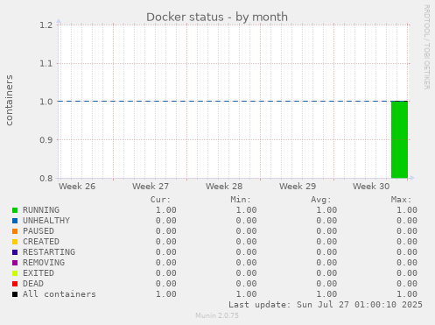Click the Munin 2.0.75 version text
Image resolution: width=435 pixels, height=325 pixels.
(217, 315)
